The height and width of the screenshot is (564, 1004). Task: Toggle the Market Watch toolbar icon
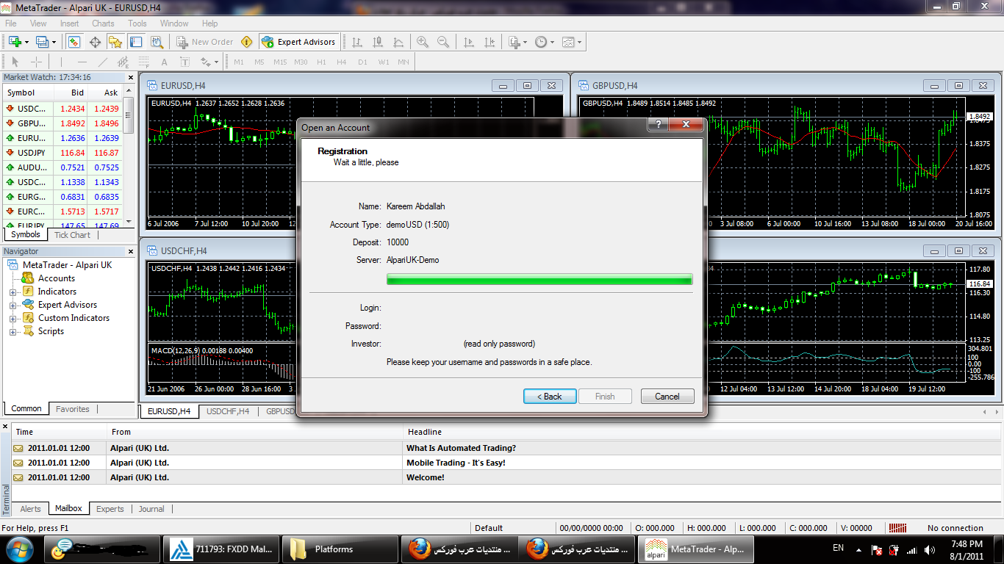point(74,42)
